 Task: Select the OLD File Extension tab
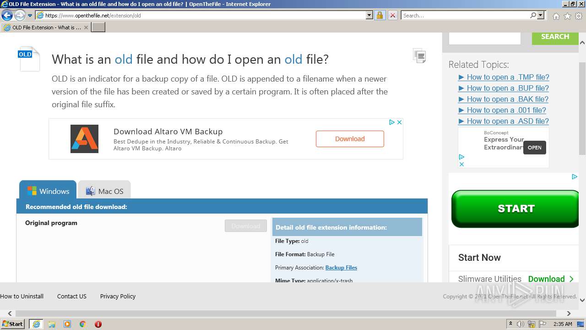pyautogui.click(x=45, y=27)
